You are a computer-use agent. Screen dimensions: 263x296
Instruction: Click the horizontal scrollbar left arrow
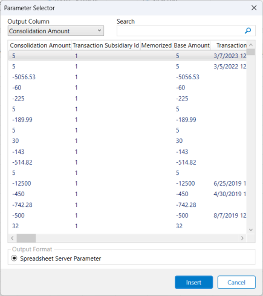pyautogui.click(x=12, y=238)
